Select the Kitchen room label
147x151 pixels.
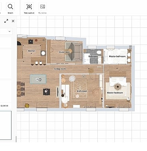32,51
